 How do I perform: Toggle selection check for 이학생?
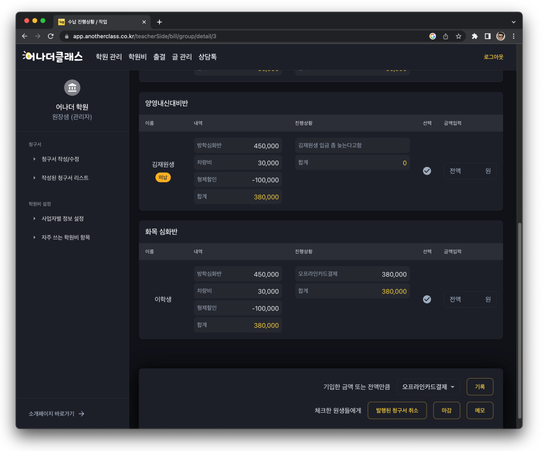[x=427, y=299]
